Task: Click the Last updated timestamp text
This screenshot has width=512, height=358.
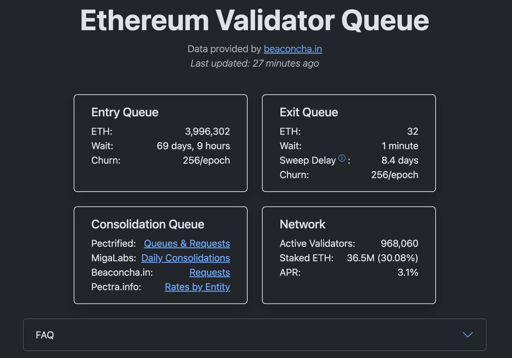Action: coord(254,63)
